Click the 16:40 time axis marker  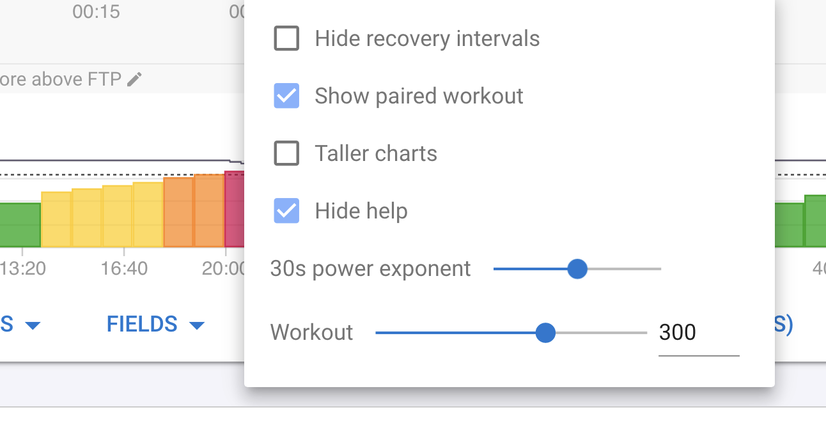click(x=124, y=268)
